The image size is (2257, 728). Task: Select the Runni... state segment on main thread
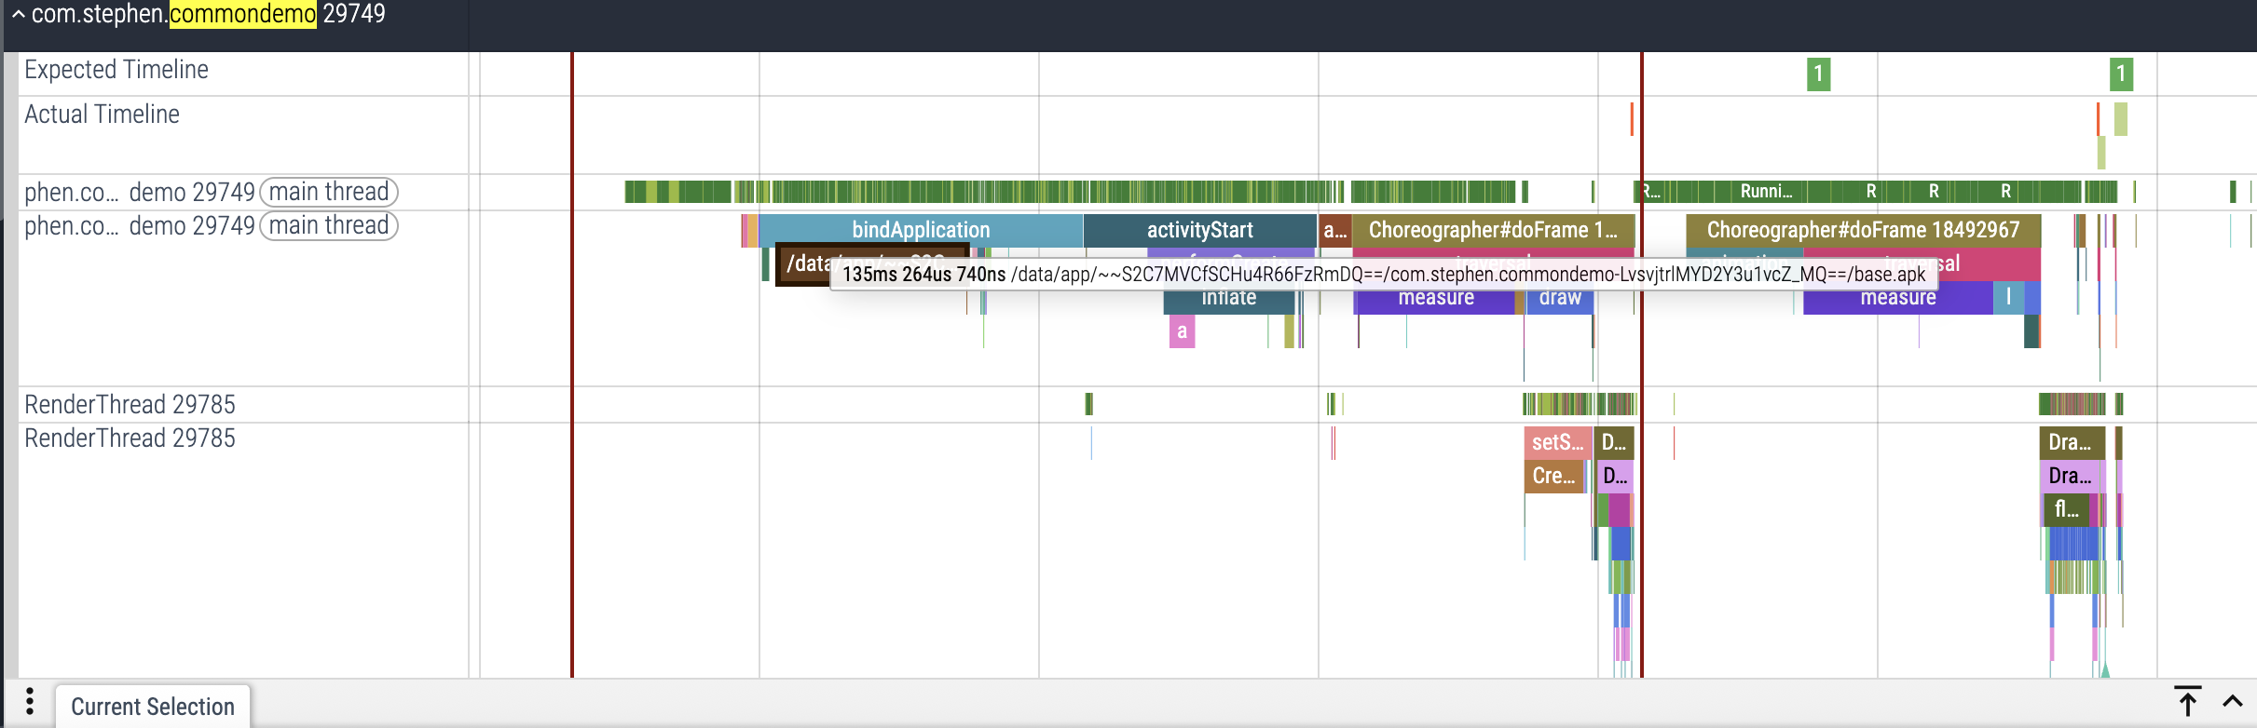1766,192
